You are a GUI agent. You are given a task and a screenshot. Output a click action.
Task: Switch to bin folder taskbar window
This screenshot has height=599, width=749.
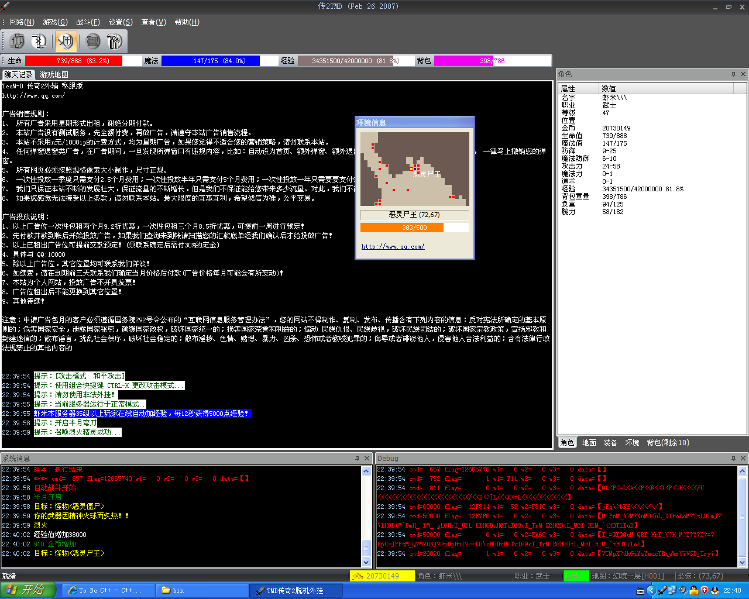tap(202, 591)
